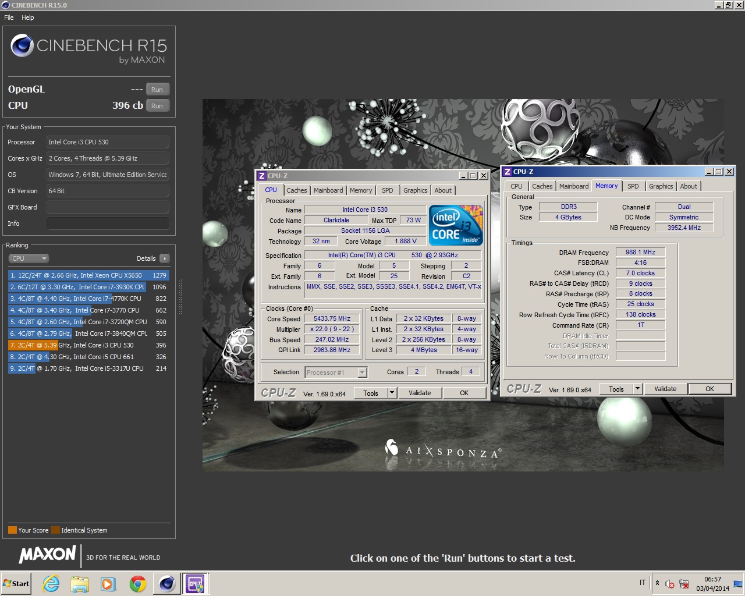Click the Core Speed 5433.75 MHz value
The height and width of the screenshot is (596, 745).
point(332,319)
